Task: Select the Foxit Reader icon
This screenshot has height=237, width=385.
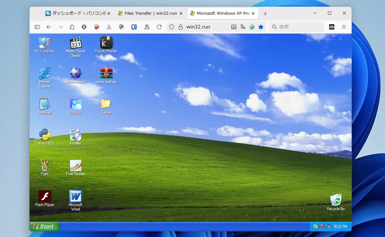Action: 75,166
